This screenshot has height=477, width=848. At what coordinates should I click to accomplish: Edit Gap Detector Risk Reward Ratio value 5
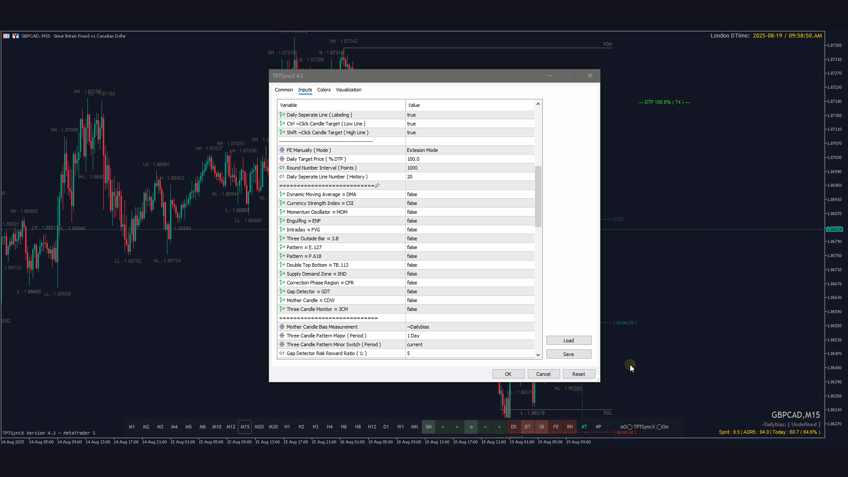(x=470, y=353)
